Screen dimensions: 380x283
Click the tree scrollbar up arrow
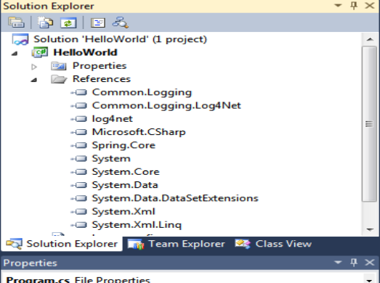(x=370, y=39)
